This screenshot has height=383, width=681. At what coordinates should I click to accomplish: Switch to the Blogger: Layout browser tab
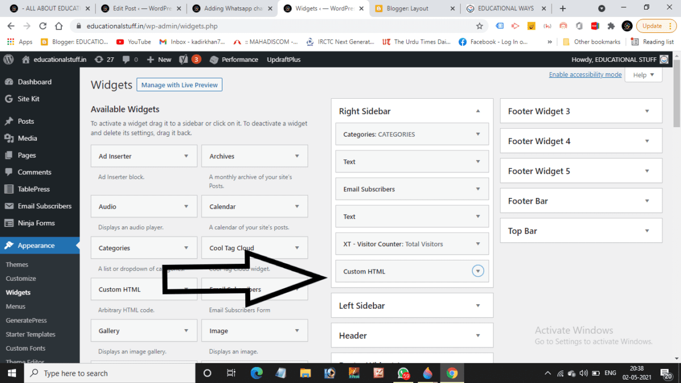pyautogui.click(x=407, y=9)
